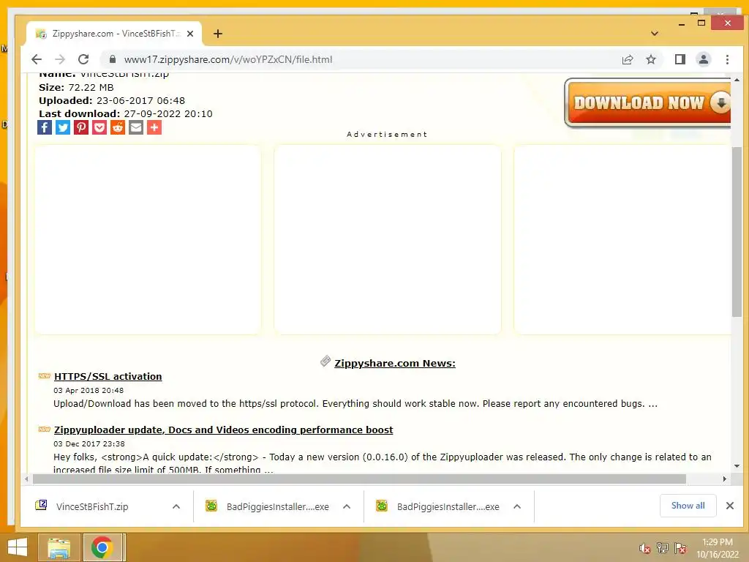
Task: Open Action Center flag icon
Action: pos(680,548)
